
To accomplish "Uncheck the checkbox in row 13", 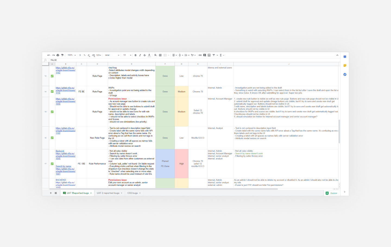I will (52, 76).
